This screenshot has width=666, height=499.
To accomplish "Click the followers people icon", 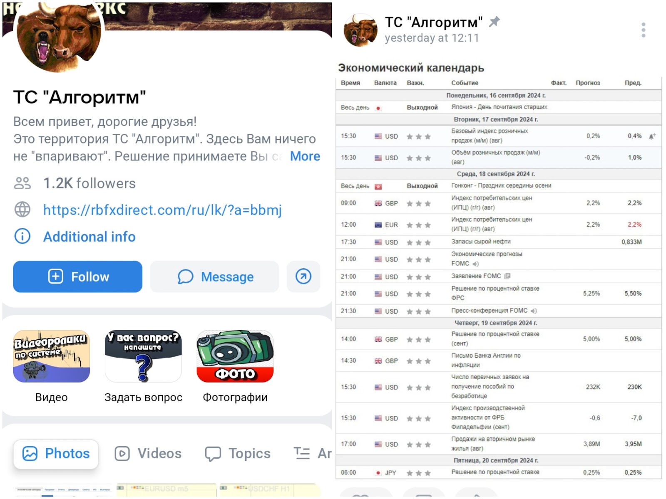I will pyautogui.click(x=22, y=183).
